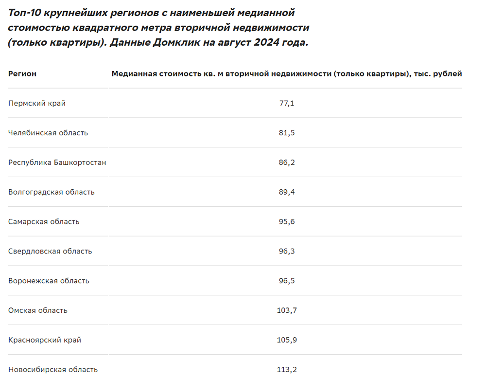Screen dimensions: 486x379
Task: Click the value 96,5
Action: [287, 281]
